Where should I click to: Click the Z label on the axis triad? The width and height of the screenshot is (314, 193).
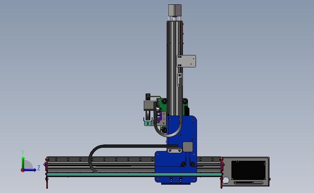click(39, 168)
